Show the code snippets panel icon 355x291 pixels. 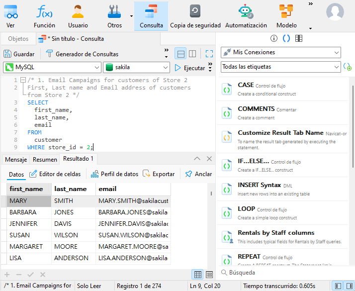point(286,38)
